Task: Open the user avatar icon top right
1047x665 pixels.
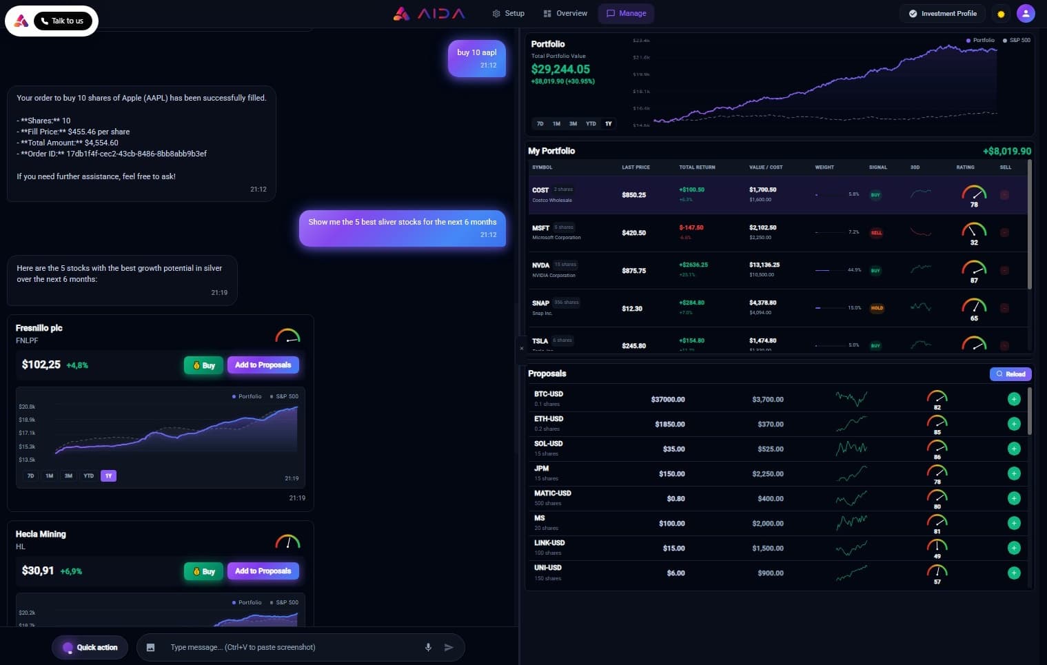Action: [1026, 13]
